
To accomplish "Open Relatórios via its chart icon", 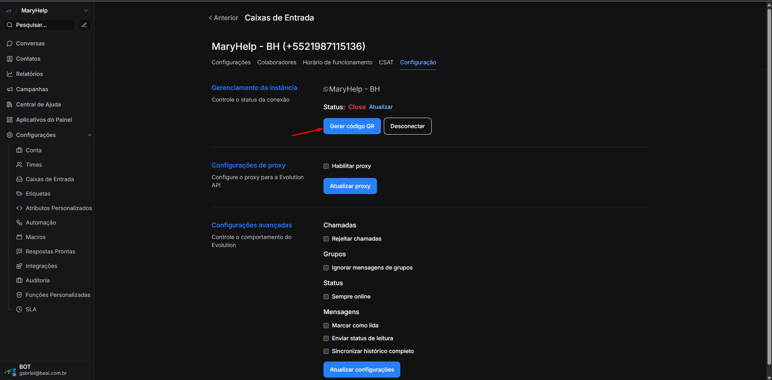I will pos(10,74).
